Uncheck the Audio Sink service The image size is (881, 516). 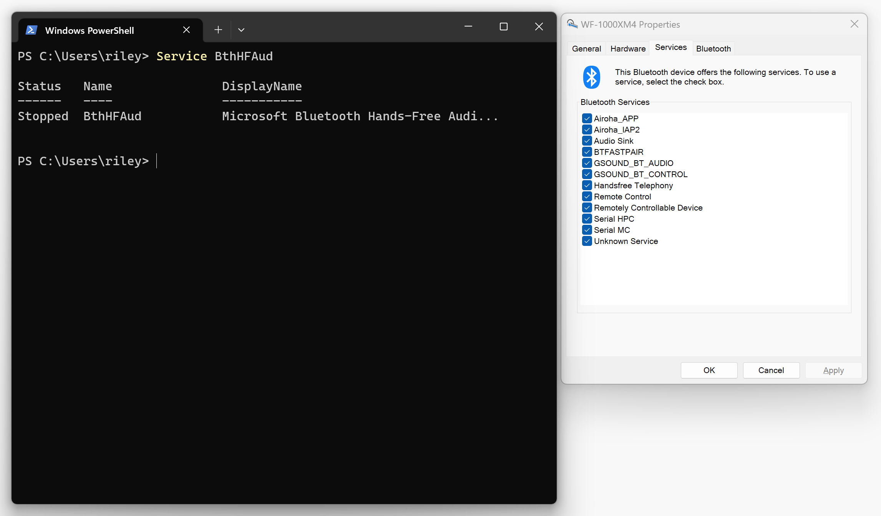coord(587,141)
